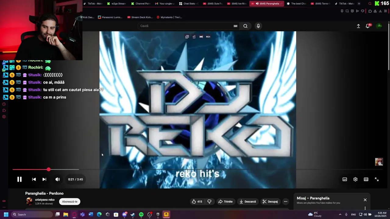Click the red video progress scrubber knob
Viewport: 390px width, 219px height.
tap(49, 169)
